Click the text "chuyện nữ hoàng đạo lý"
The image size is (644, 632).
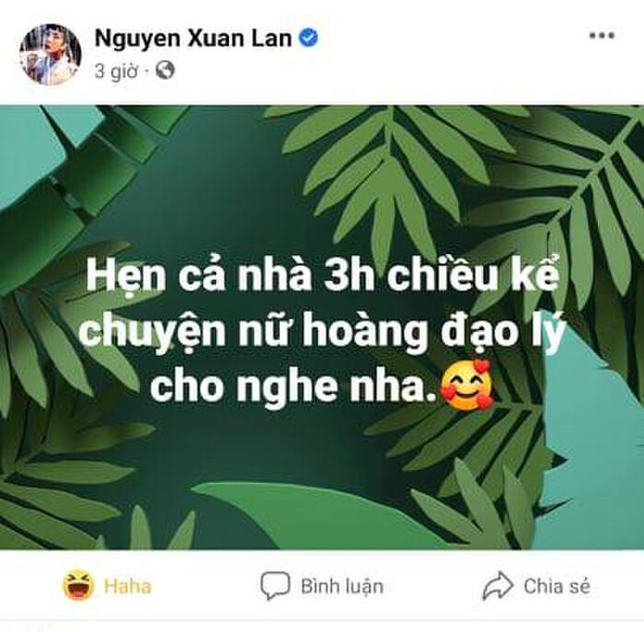pyautogui.click(x=322, y=332)
